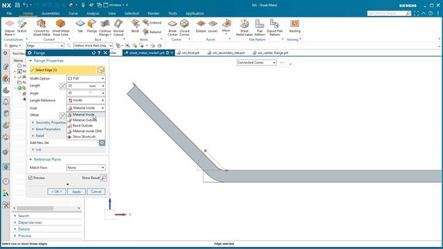Screen dimensions: 443x249
Task: Select the Datum Plane tool
Action: pyautogui.click(x=10, y=28)
